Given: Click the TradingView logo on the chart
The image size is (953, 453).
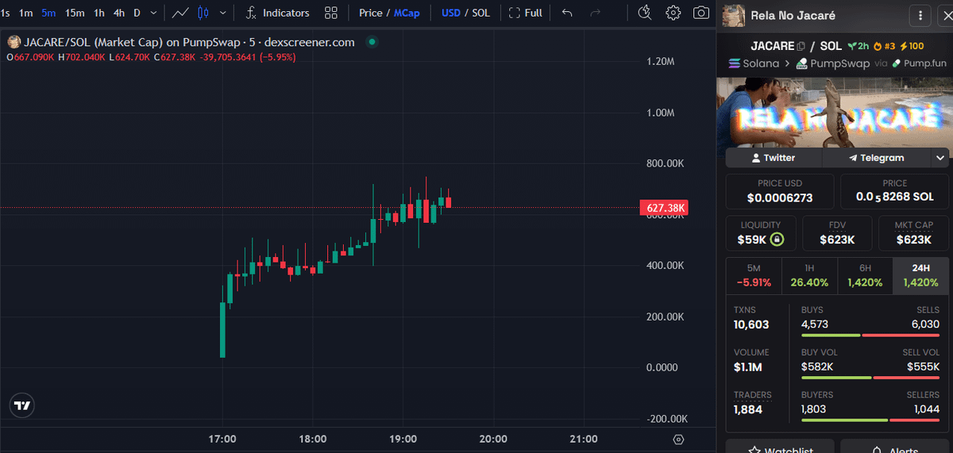Looking at the screenshot, I should pyautogui.click(x=23, y=405).
